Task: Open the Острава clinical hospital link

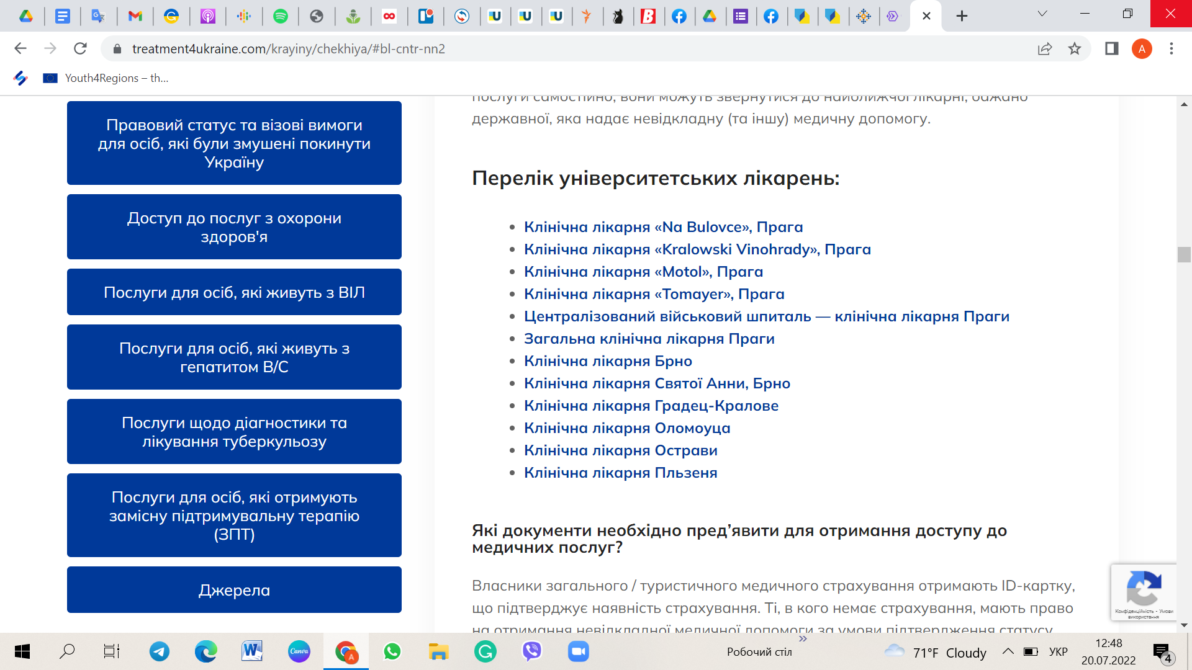Action: pos(621,450)
